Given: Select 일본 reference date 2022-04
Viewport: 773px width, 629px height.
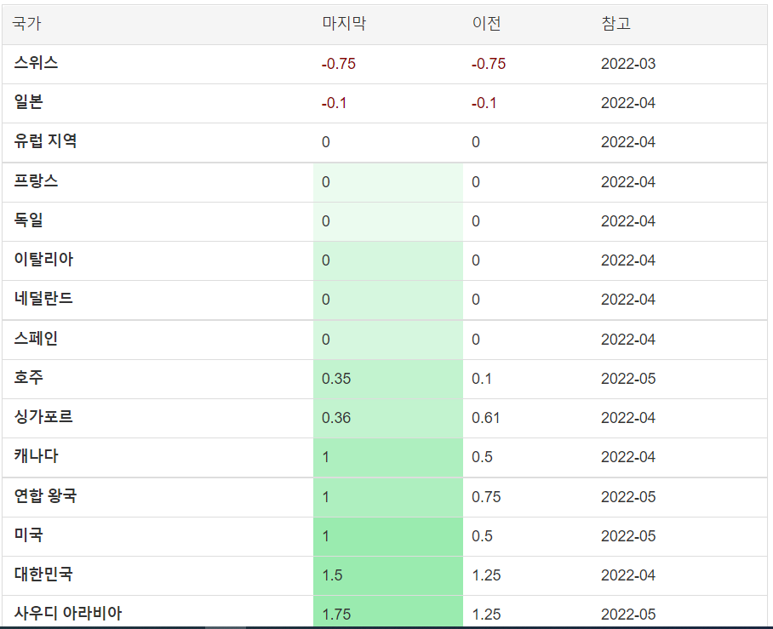Looking at the screenshot, I should [628, 103].
